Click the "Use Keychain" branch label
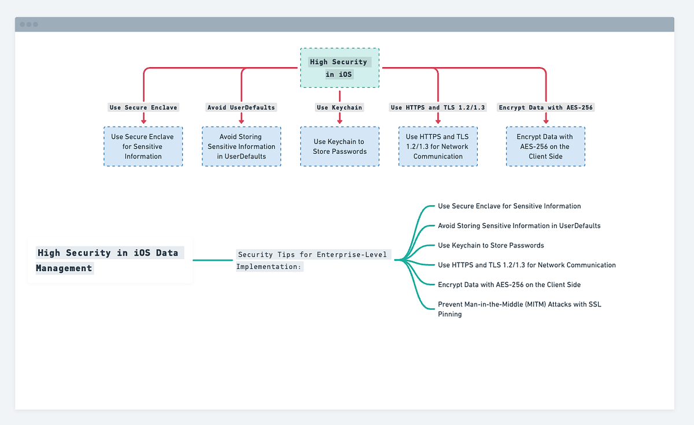The width and height of the screenshot is (694, 425). [339, 107]
